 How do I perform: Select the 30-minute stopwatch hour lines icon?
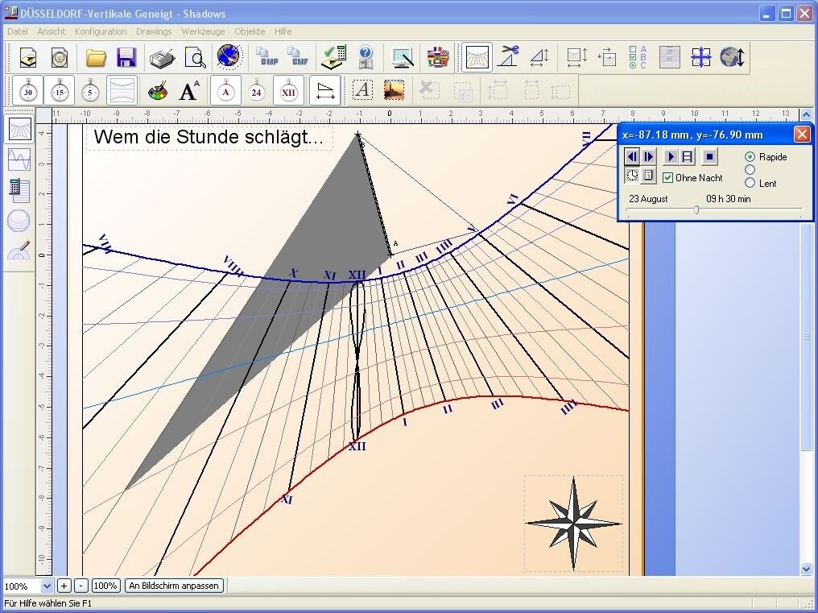point(28,91)
